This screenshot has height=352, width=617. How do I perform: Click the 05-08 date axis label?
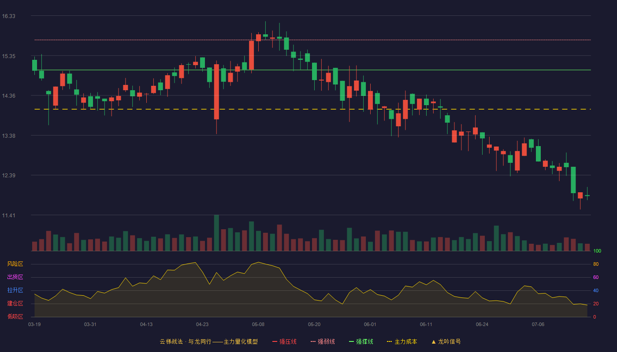coord(258,324)
